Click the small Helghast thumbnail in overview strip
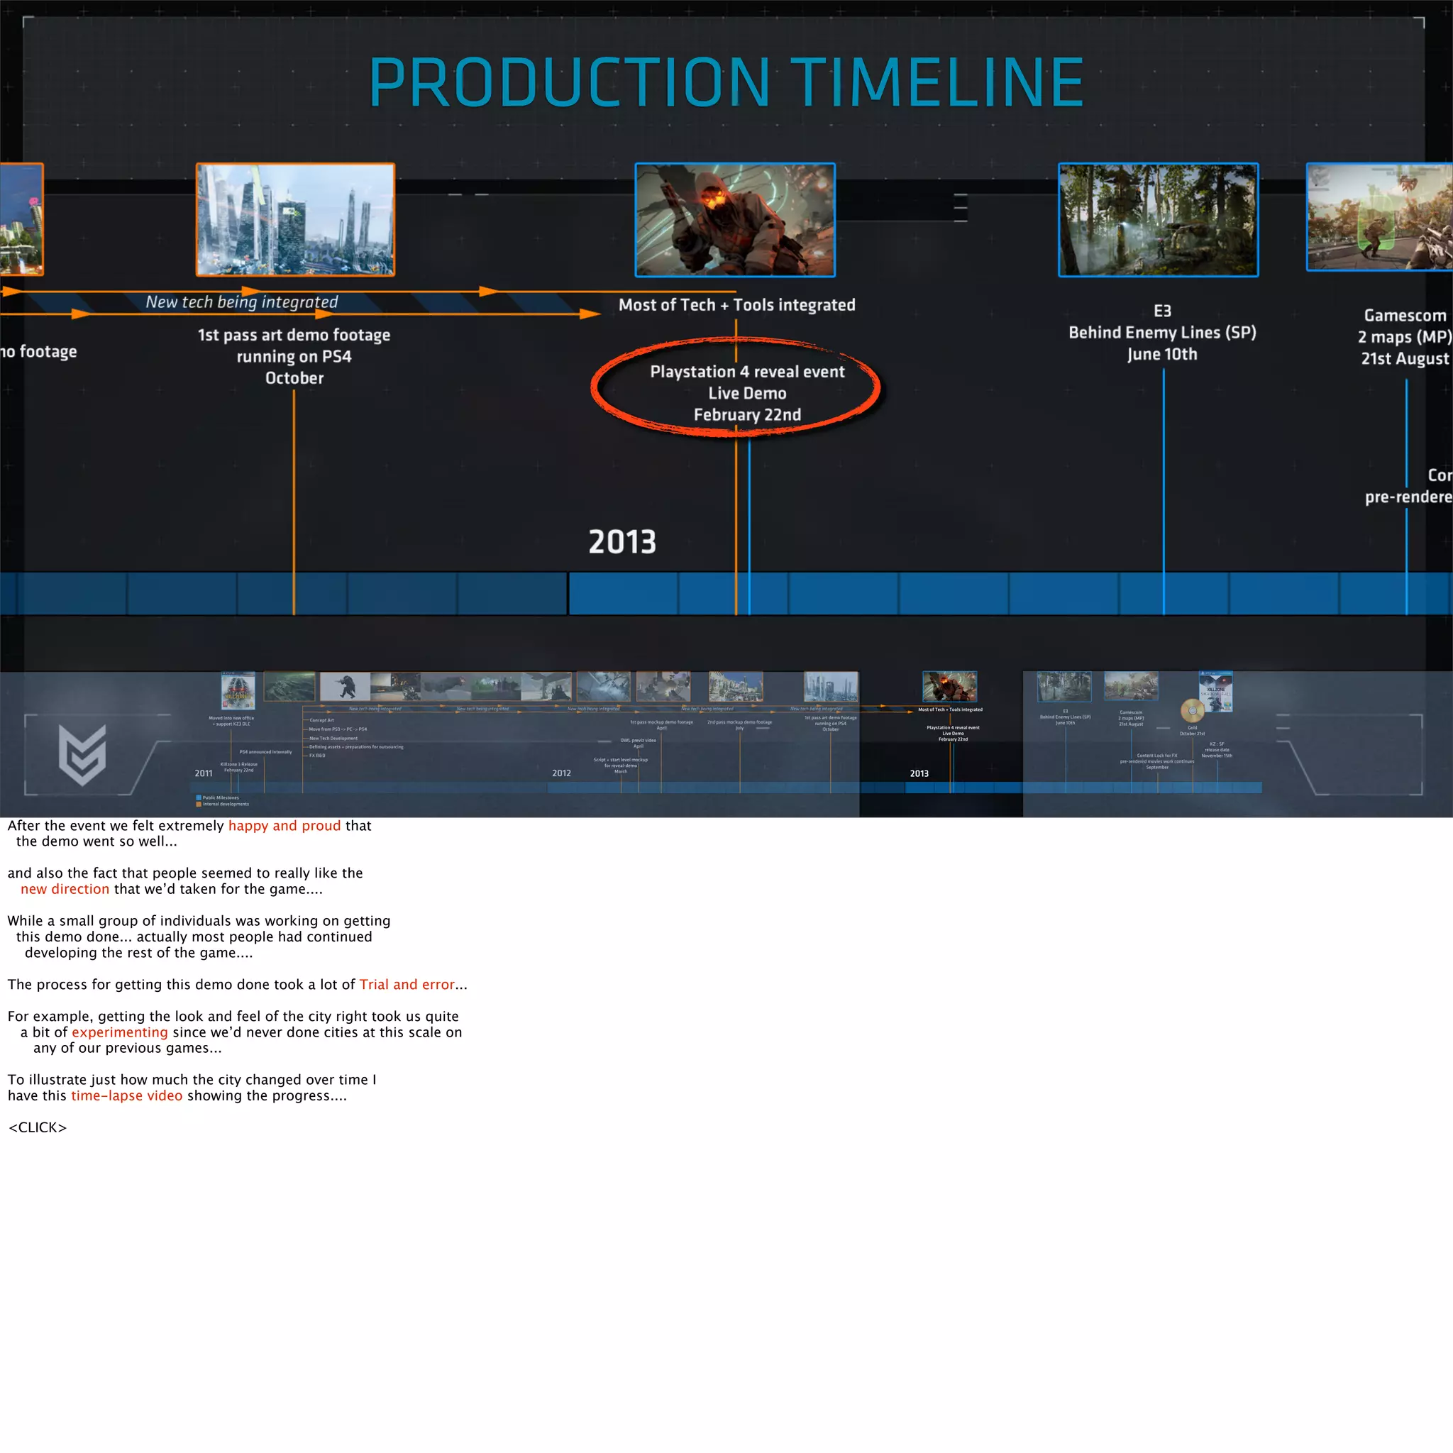This screenshot has height=1453, width=1453. click(x=950, y=686)
